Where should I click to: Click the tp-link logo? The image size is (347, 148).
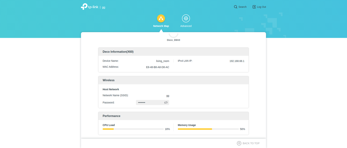pyautogui.click(x=90, y=7)
